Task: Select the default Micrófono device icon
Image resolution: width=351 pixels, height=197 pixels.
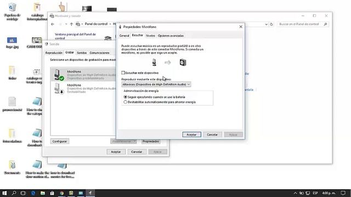Action: [59, 74]
